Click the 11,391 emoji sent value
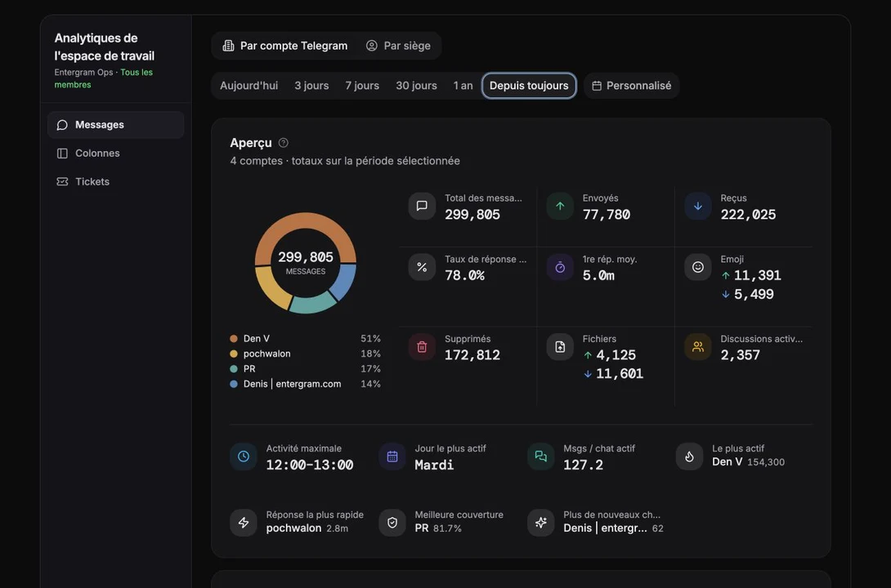This screenshot has height=588, width=891. 758,275
